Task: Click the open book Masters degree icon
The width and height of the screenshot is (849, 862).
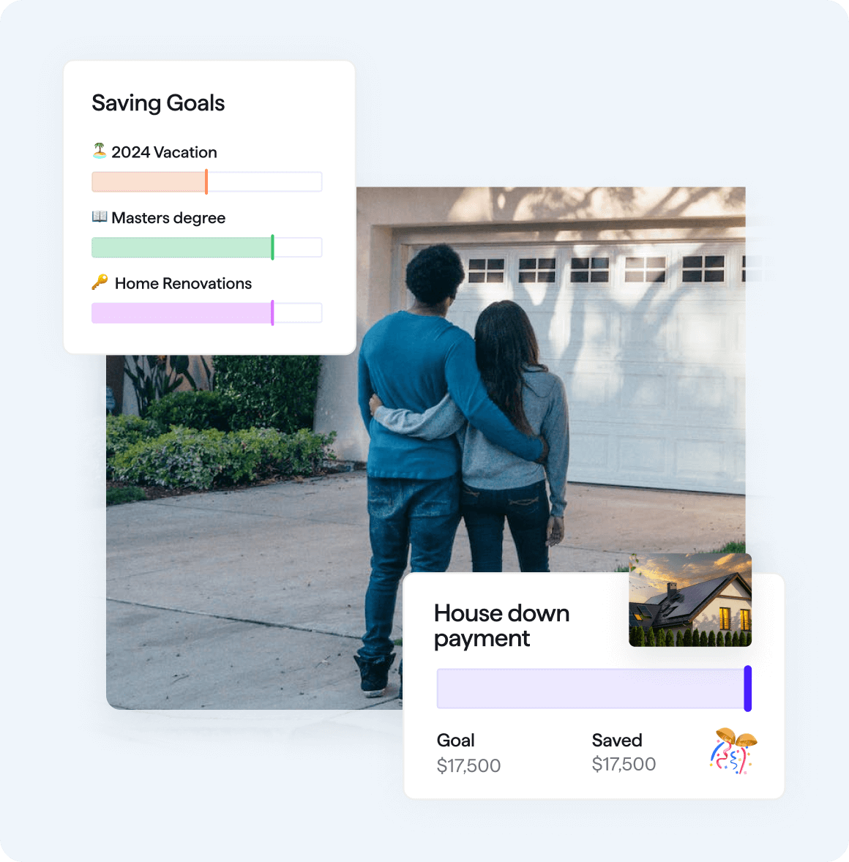Action: (100, 217)
